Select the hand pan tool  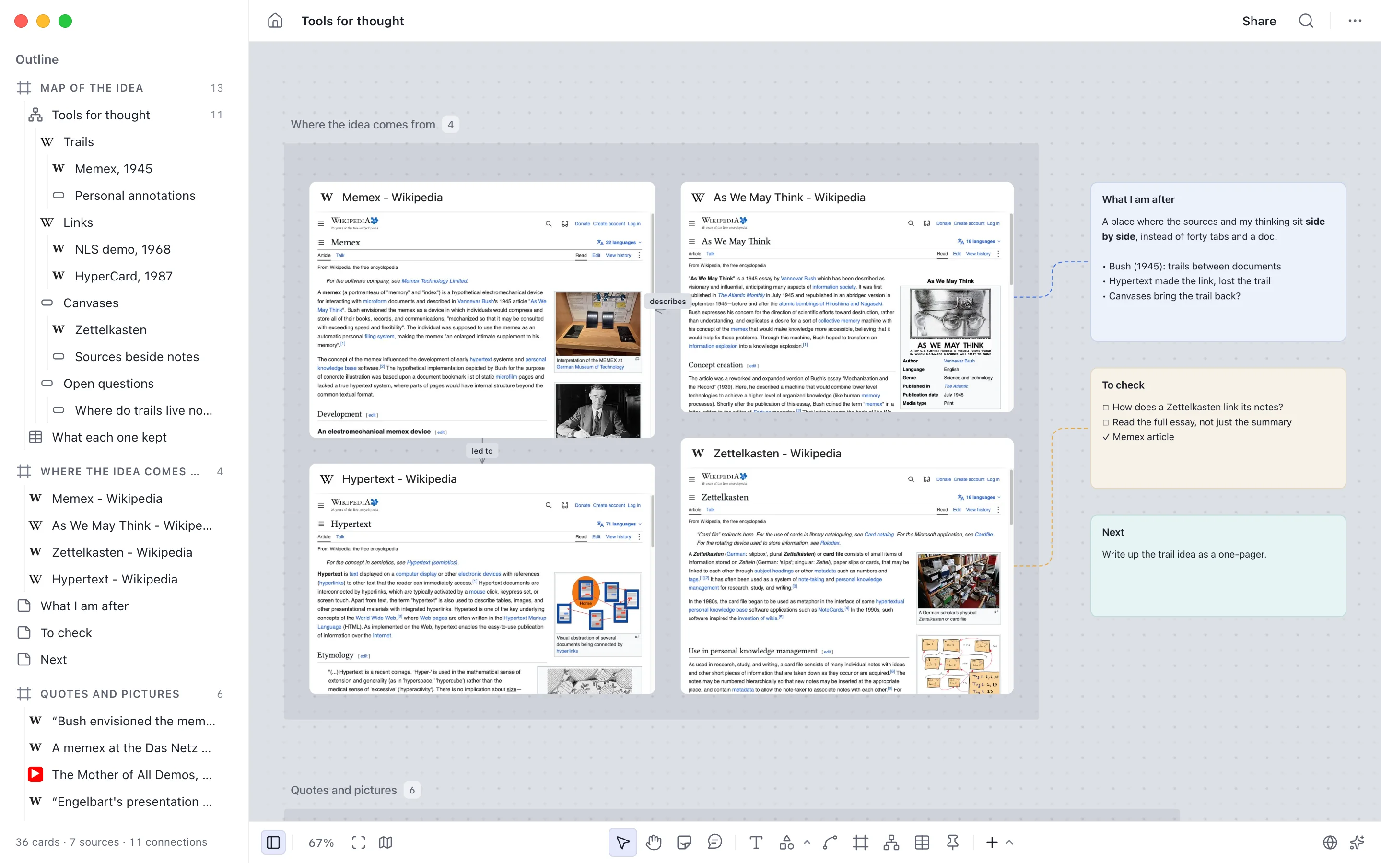[654, 842]
